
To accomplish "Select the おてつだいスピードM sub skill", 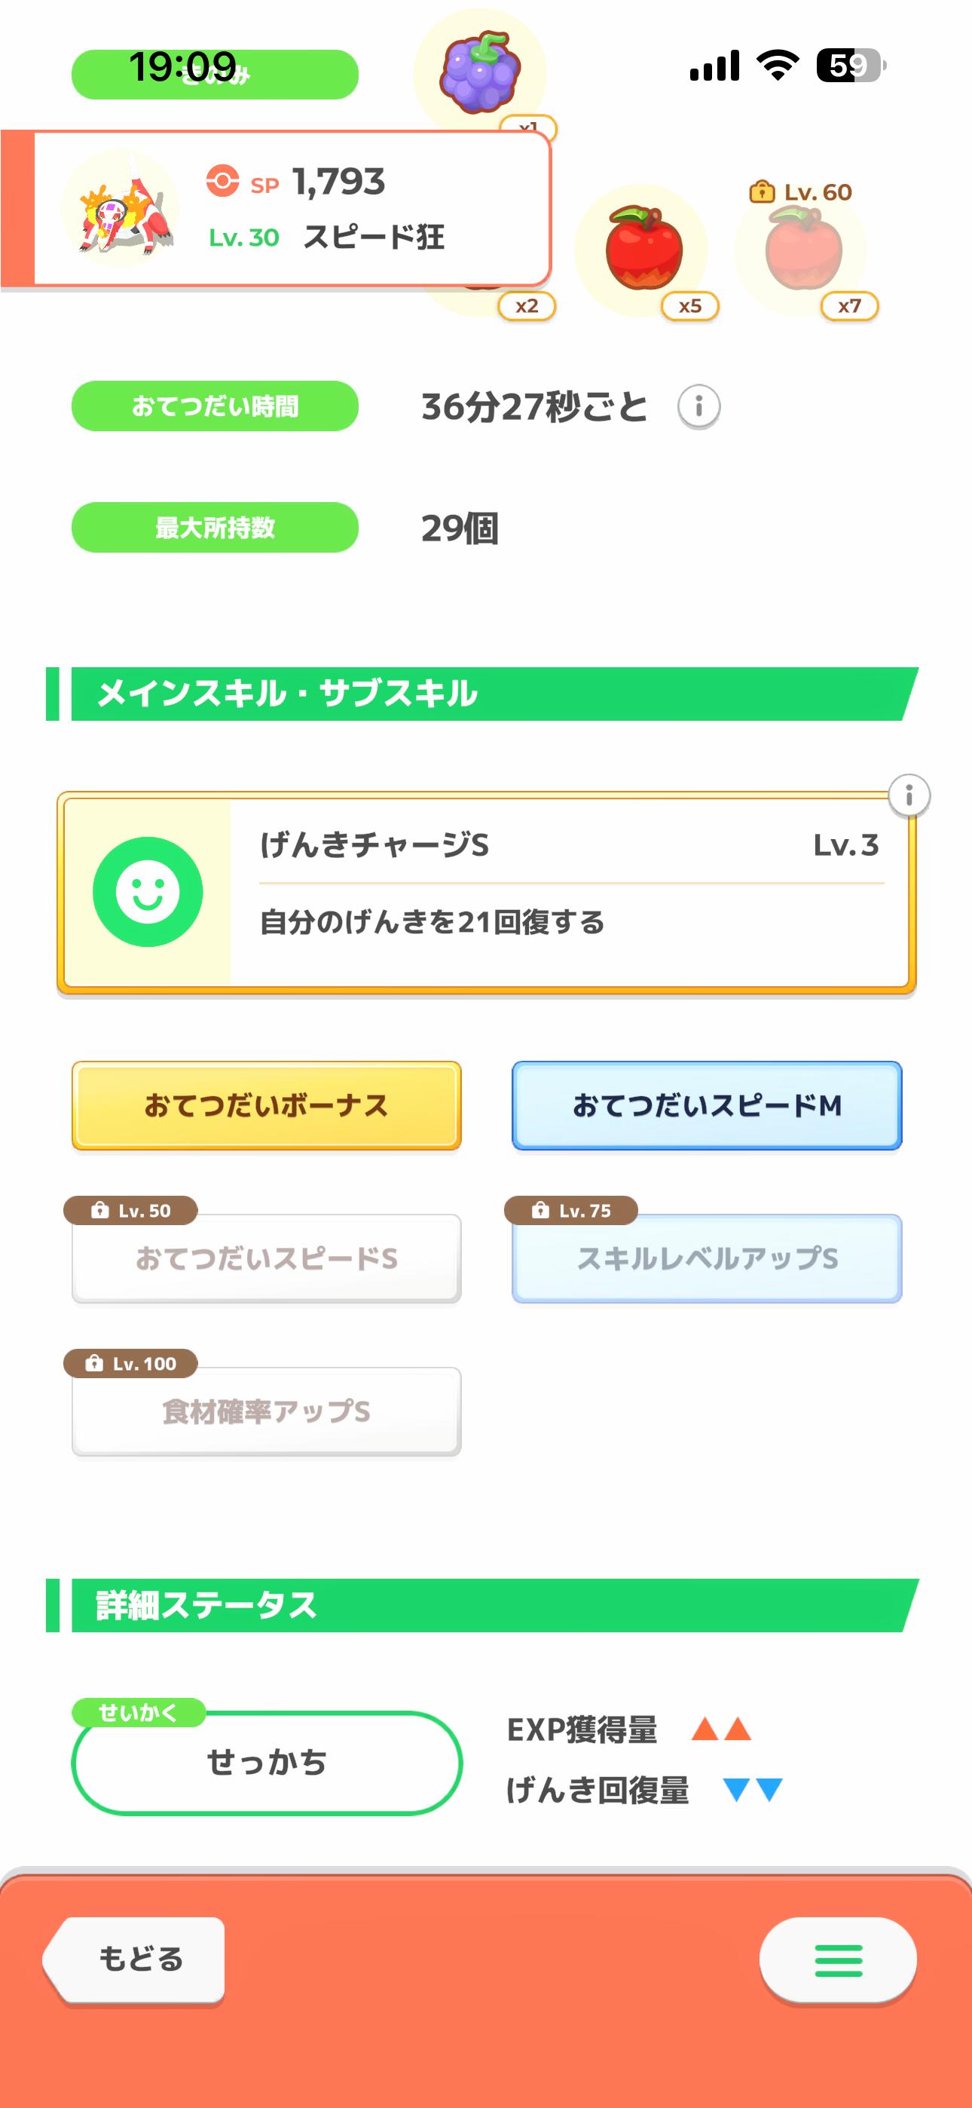I will pyautogui.click(x=706, y=1105).
